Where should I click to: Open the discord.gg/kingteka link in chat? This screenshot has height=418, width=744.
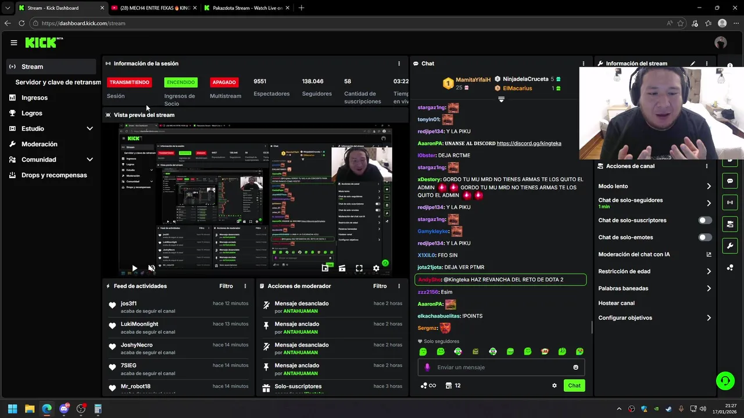coord(529,143)
